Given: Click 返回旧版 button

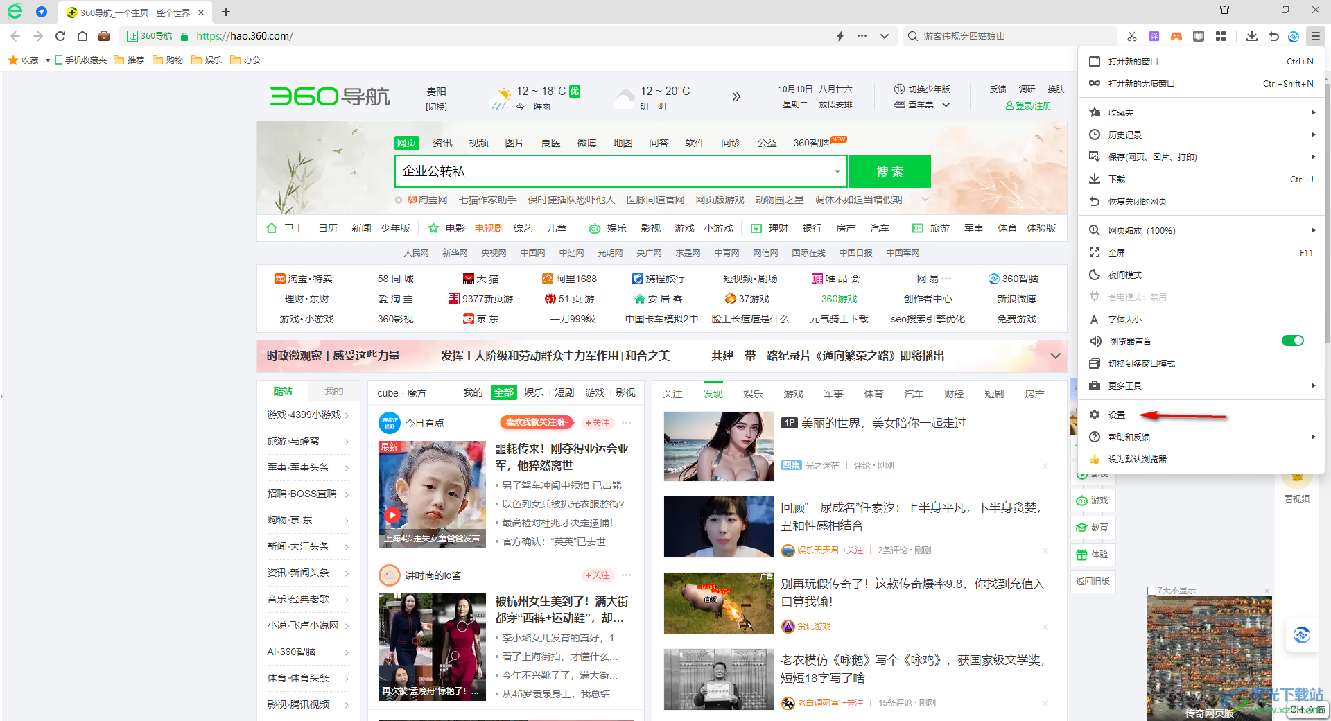Looking at the screenshot, I should tap(1093, 581).
